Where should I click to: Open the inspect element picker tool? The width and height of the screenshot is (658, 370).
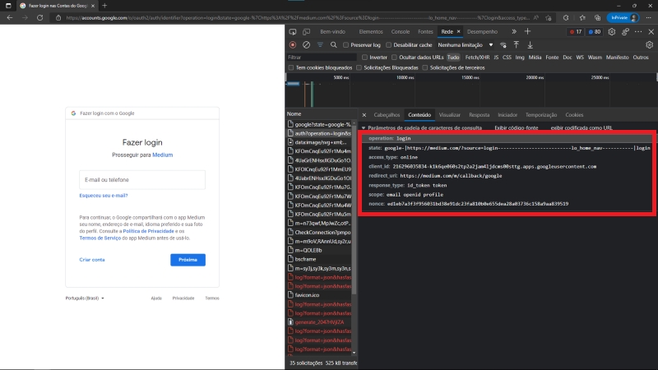293,31
